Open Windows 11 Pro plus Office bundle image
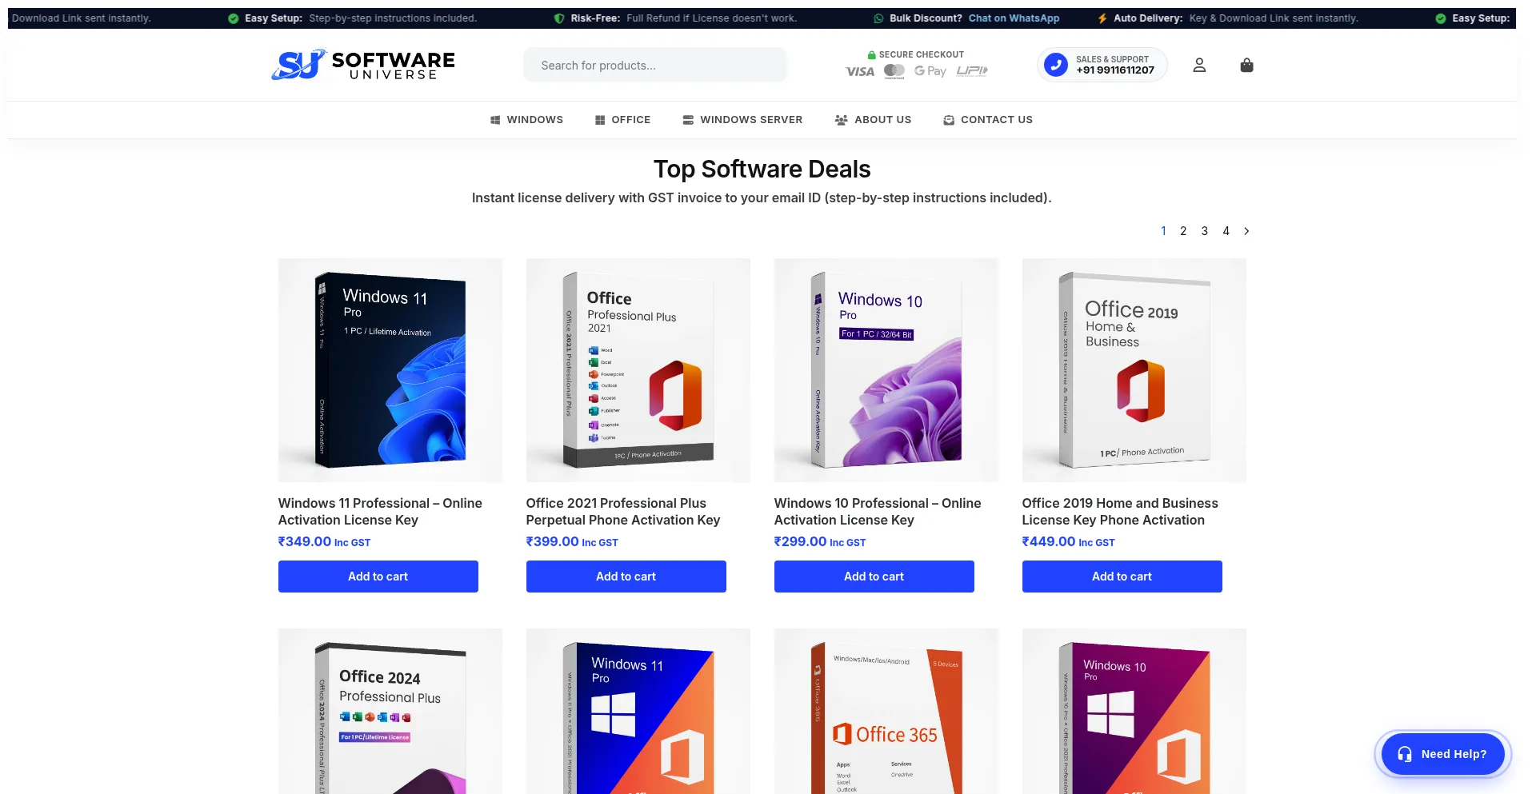The height and width of the screenshot is (794, 1536). click(638, 712)
